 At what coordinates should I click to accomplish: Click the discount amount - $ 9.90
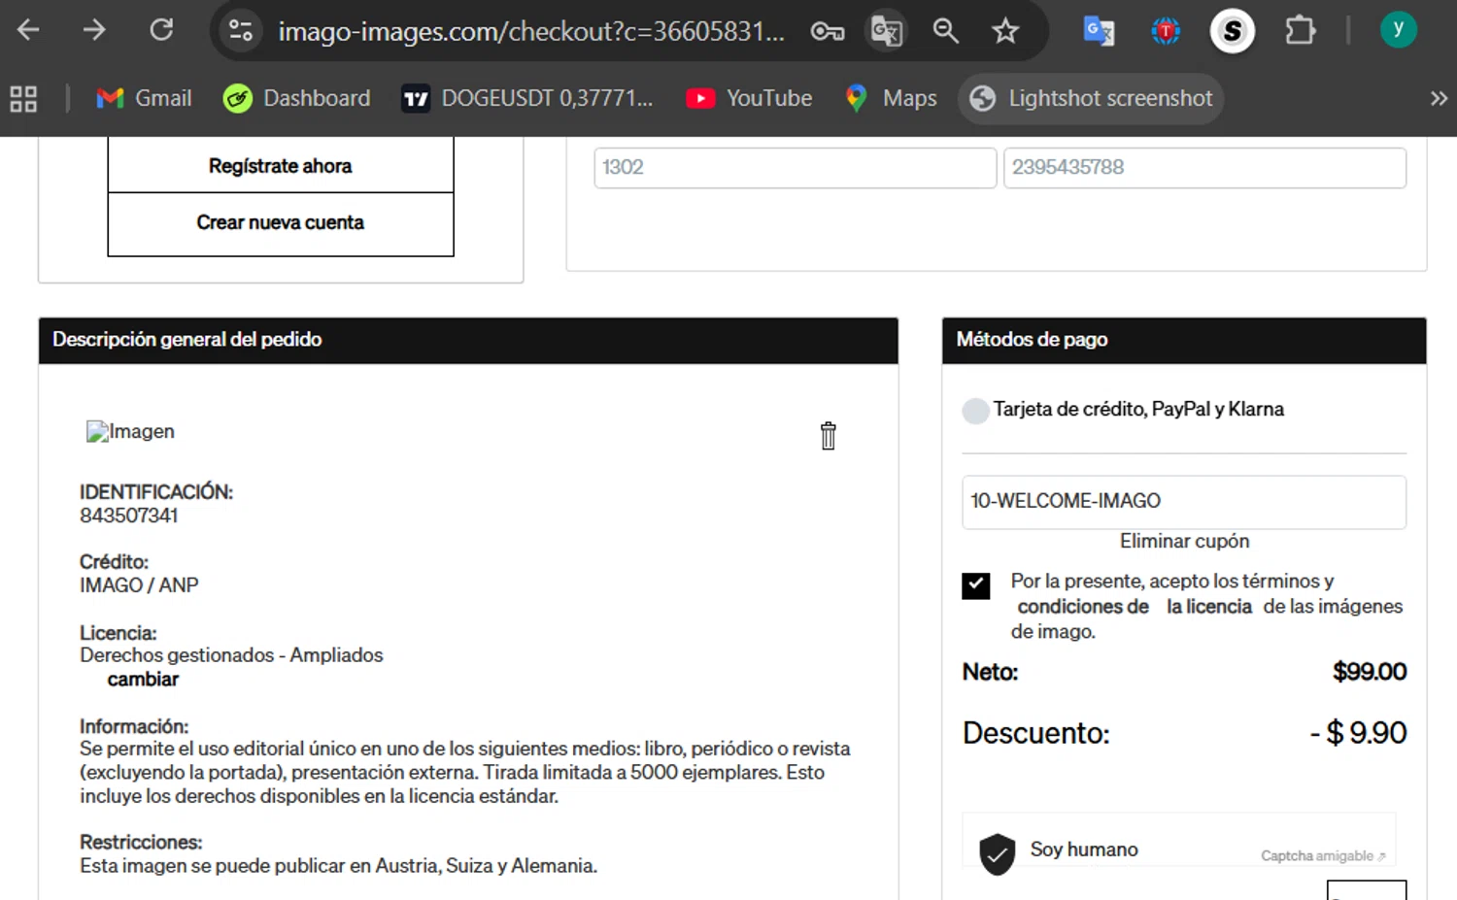(x=1358, y=733)
